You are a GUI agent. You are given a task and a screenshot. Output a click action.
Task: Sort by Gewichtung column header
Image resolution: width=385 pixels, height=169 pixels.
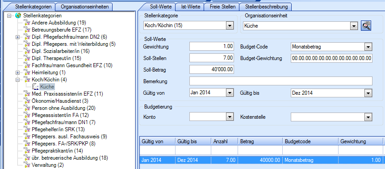coord(360,141)
